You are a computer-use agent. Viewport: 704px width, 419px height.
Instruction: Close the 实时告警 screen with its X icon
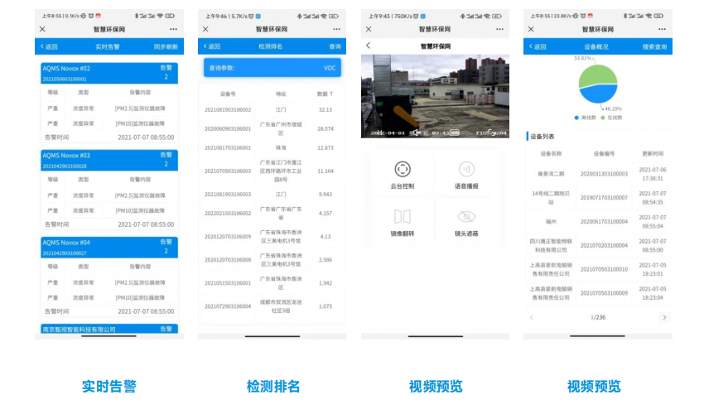click(x=42, y=29)
